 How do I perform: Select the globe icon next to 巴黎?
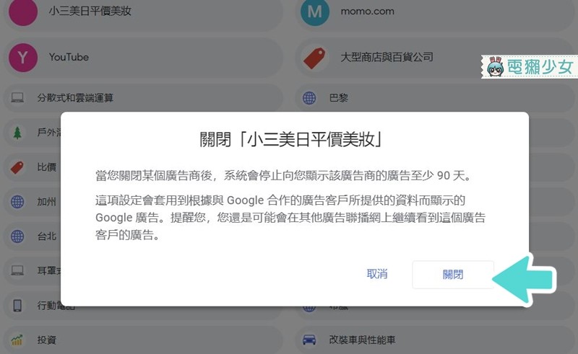coord(309,97)
